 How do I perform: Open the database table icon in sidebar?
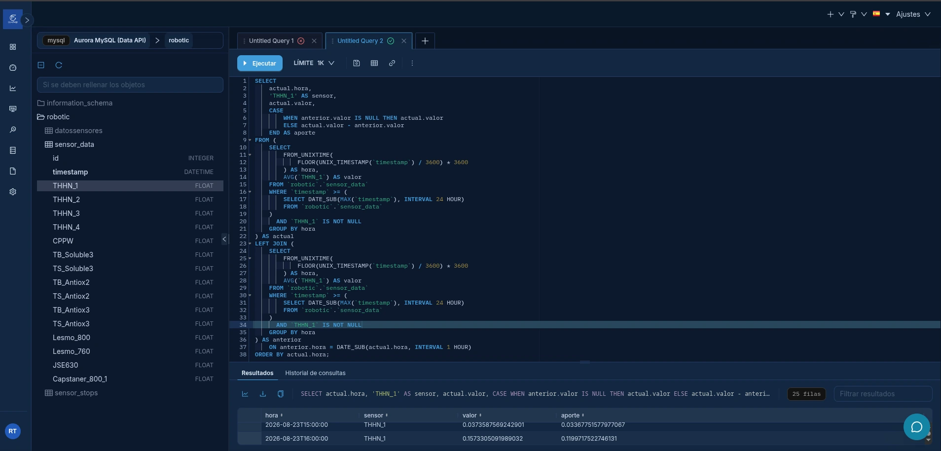coord(13,150)
